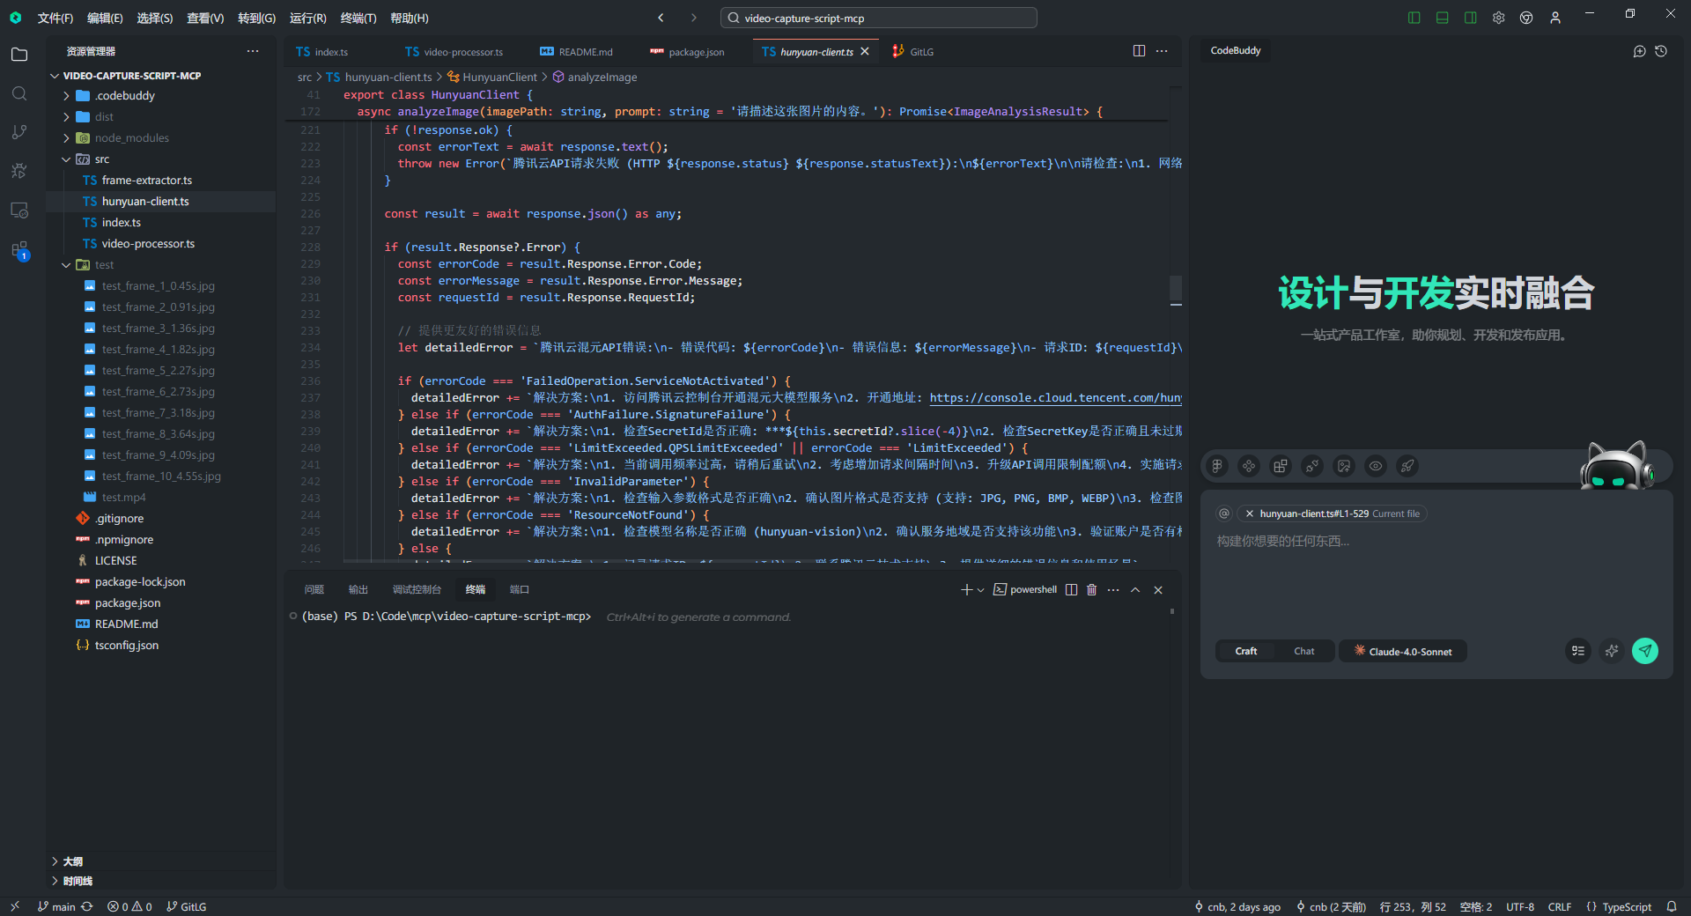This screenshot has height=916, width=1691.
Task: Click errors and warnings count in status bar
Action: pos(129,906)
